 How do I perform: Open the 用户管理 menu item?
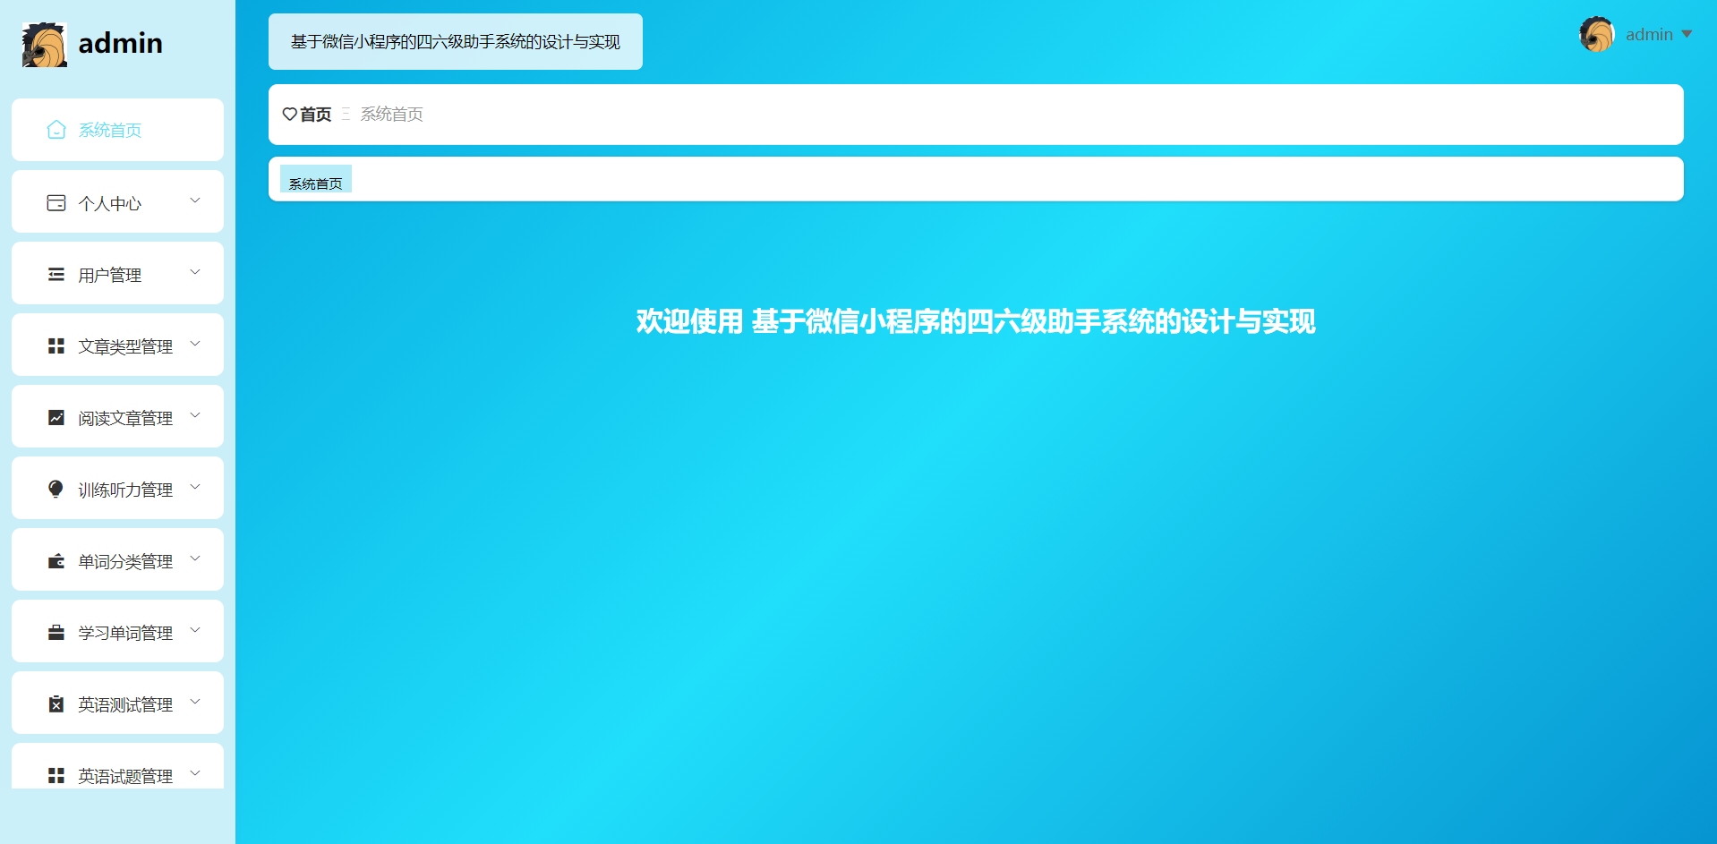coord(117,273)
